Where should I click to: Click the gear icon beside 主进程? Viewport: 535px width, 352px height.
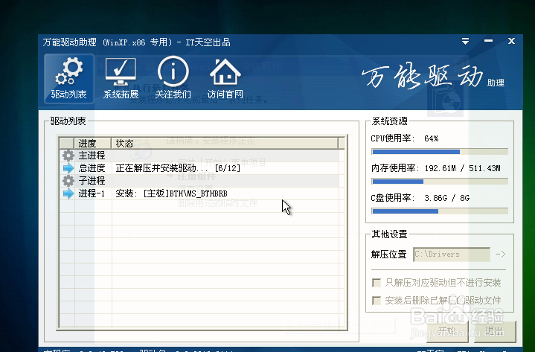[68, 156]
